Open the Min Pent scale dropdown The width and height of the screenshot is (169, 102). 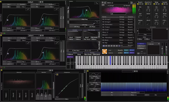(x=80, y=50)
